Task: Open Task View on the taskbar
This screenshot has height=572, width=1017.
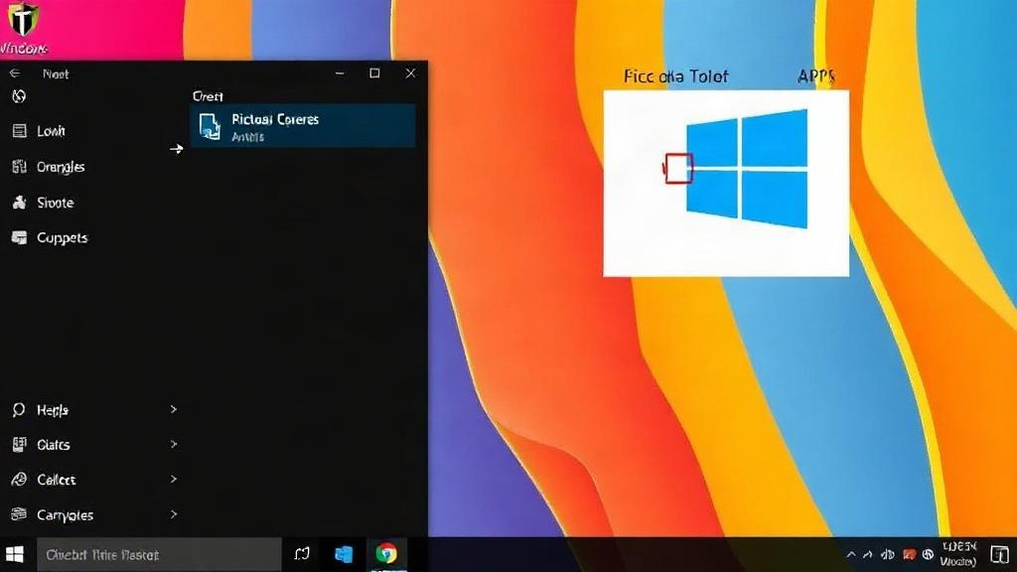Action: click(302, 554)
